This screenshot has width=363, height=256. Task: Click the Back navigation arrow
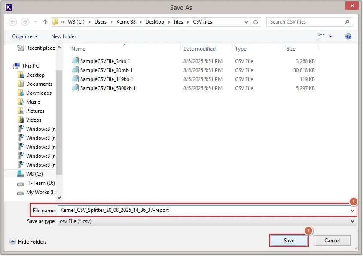pyautogui.click(x=12, y=22)
